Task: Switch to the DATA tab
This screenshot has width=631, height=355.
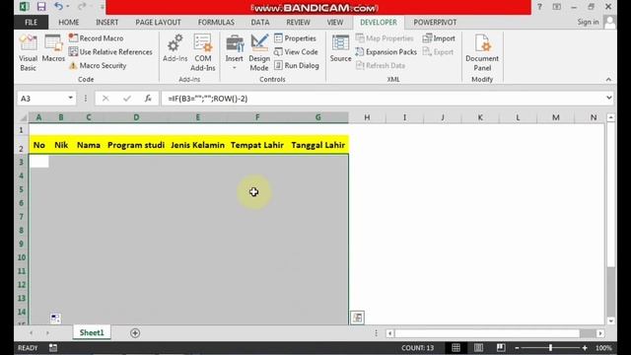Action: click(260, 22)
